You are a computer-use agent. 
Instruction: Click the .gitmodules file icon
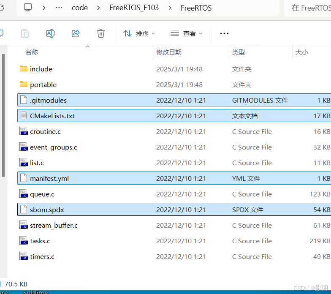[x=24, y=100]
